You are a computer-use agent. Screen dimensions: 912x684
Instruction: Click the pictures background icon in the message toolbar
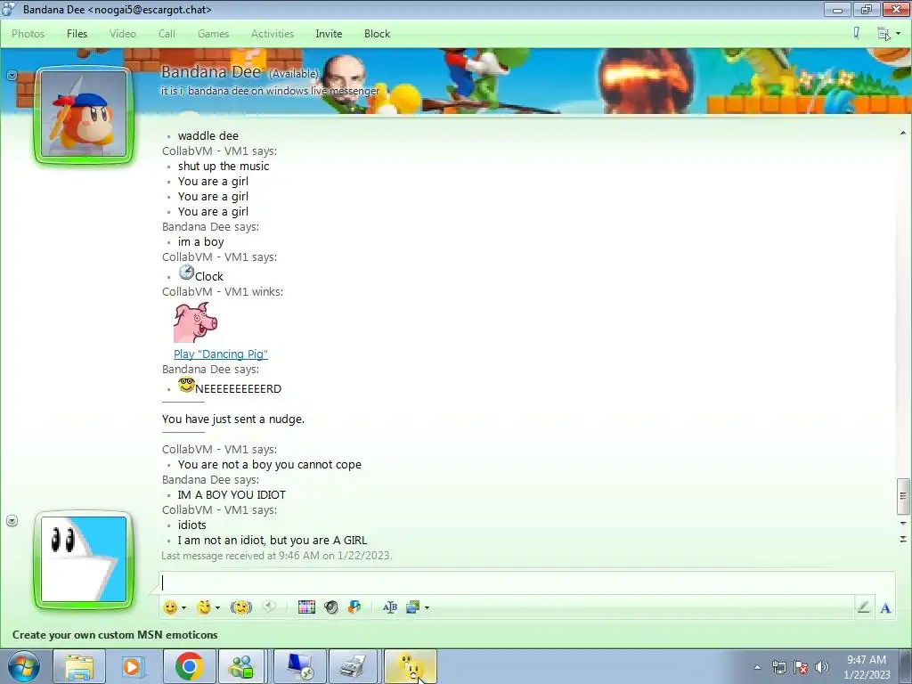[413, 607]
